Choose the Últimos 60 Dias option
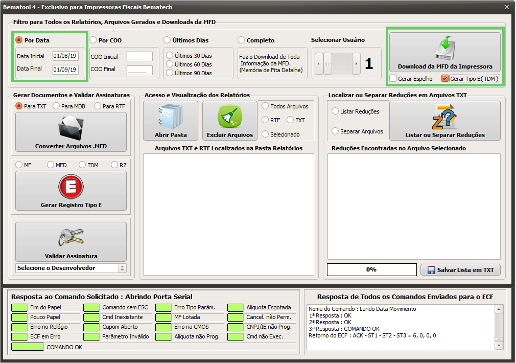 click(x=170, y=64)
